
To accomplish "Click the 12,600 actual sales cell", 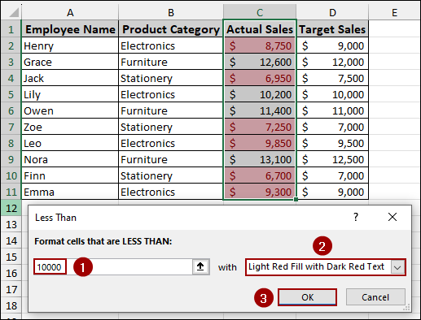I will click(x=260, y=62).
